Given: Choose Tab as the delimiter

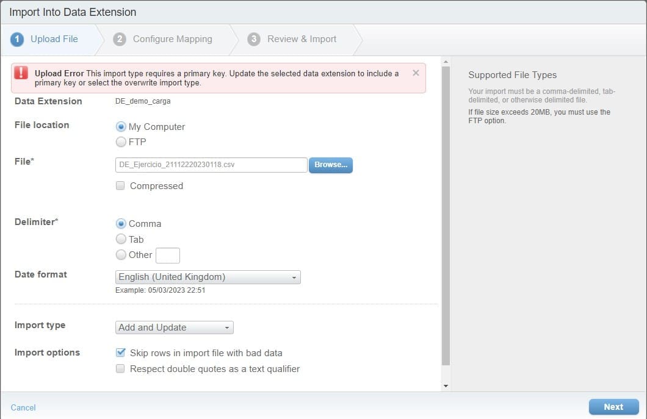Looking at the screenshot, I should [x=121, y=240].
